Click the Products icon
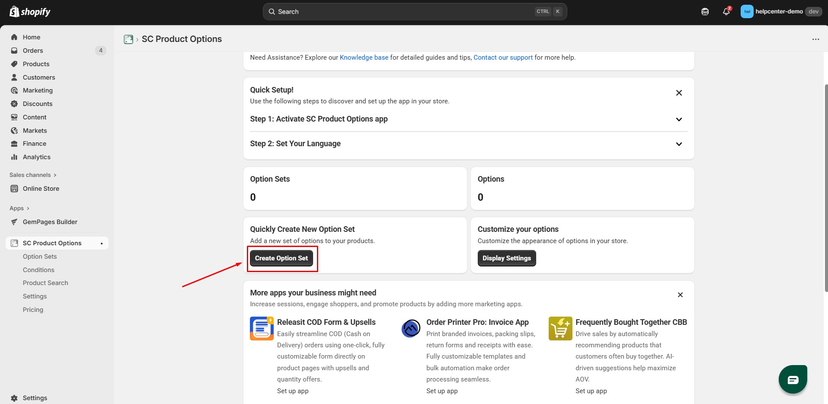Screen dimensions: 828x404 [x=14, y=64]
